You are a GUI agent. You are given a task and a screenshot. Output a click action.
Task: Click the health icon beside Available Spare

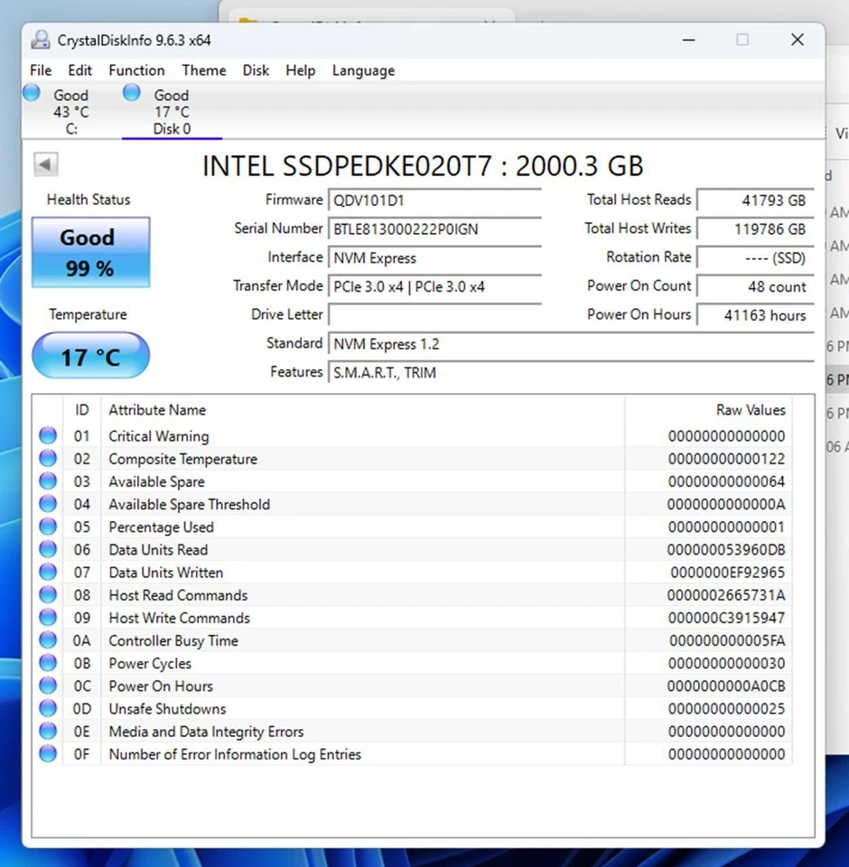pyautogui.click(x=47, y=480)
